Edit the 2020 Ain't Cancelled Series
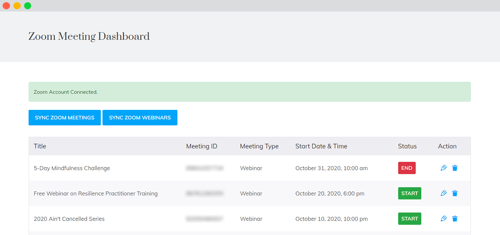Viewport: 500px width, 235px height. point(444,219)
